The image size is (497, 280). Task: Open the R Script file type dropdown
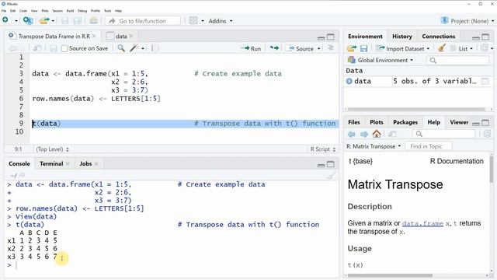click(x=323, y=149)
